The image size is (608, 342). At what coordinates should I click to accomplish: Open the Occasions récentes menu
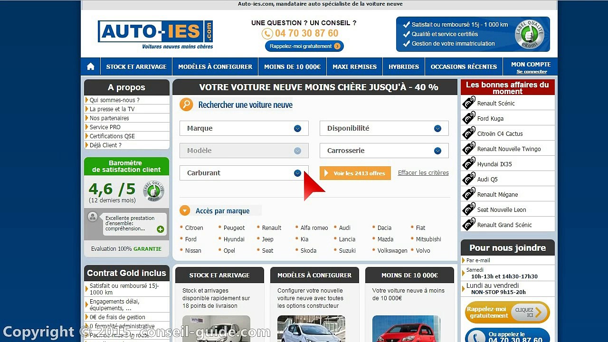[x=464, y=66]
